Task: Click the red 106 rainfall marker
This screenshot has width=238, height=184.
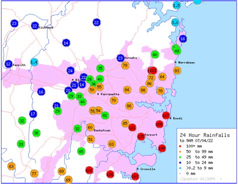Action: pos(110,174)
